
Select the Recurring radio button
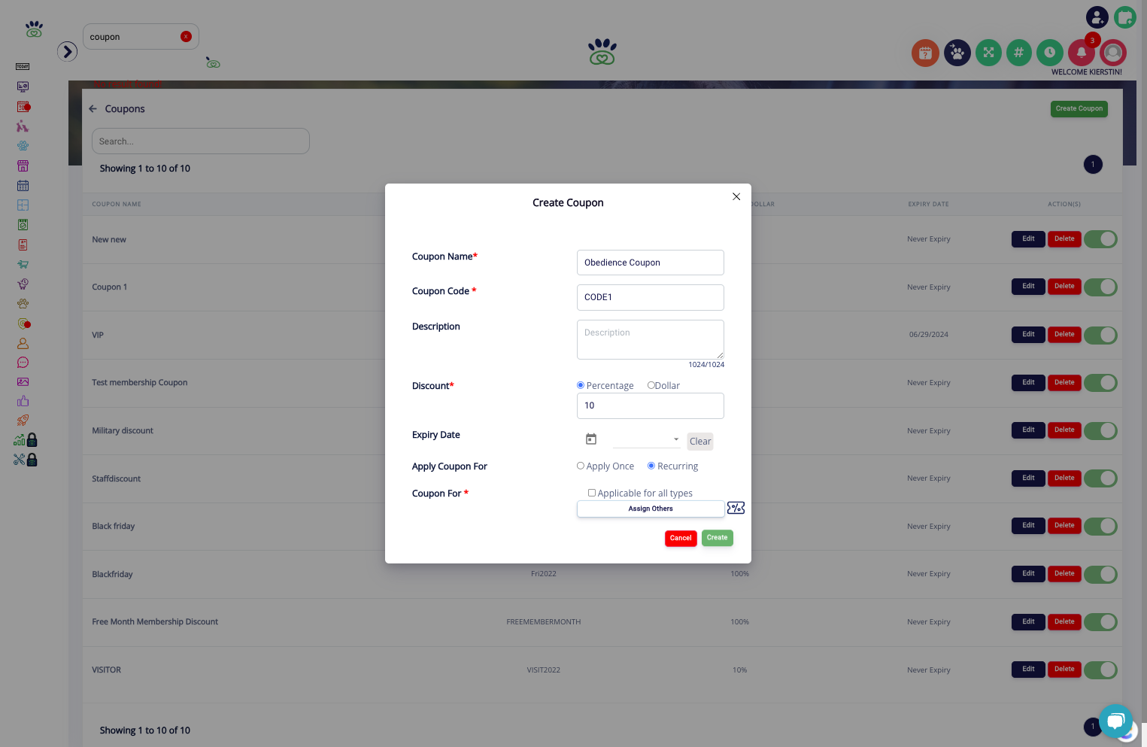[x=651, y=466]
